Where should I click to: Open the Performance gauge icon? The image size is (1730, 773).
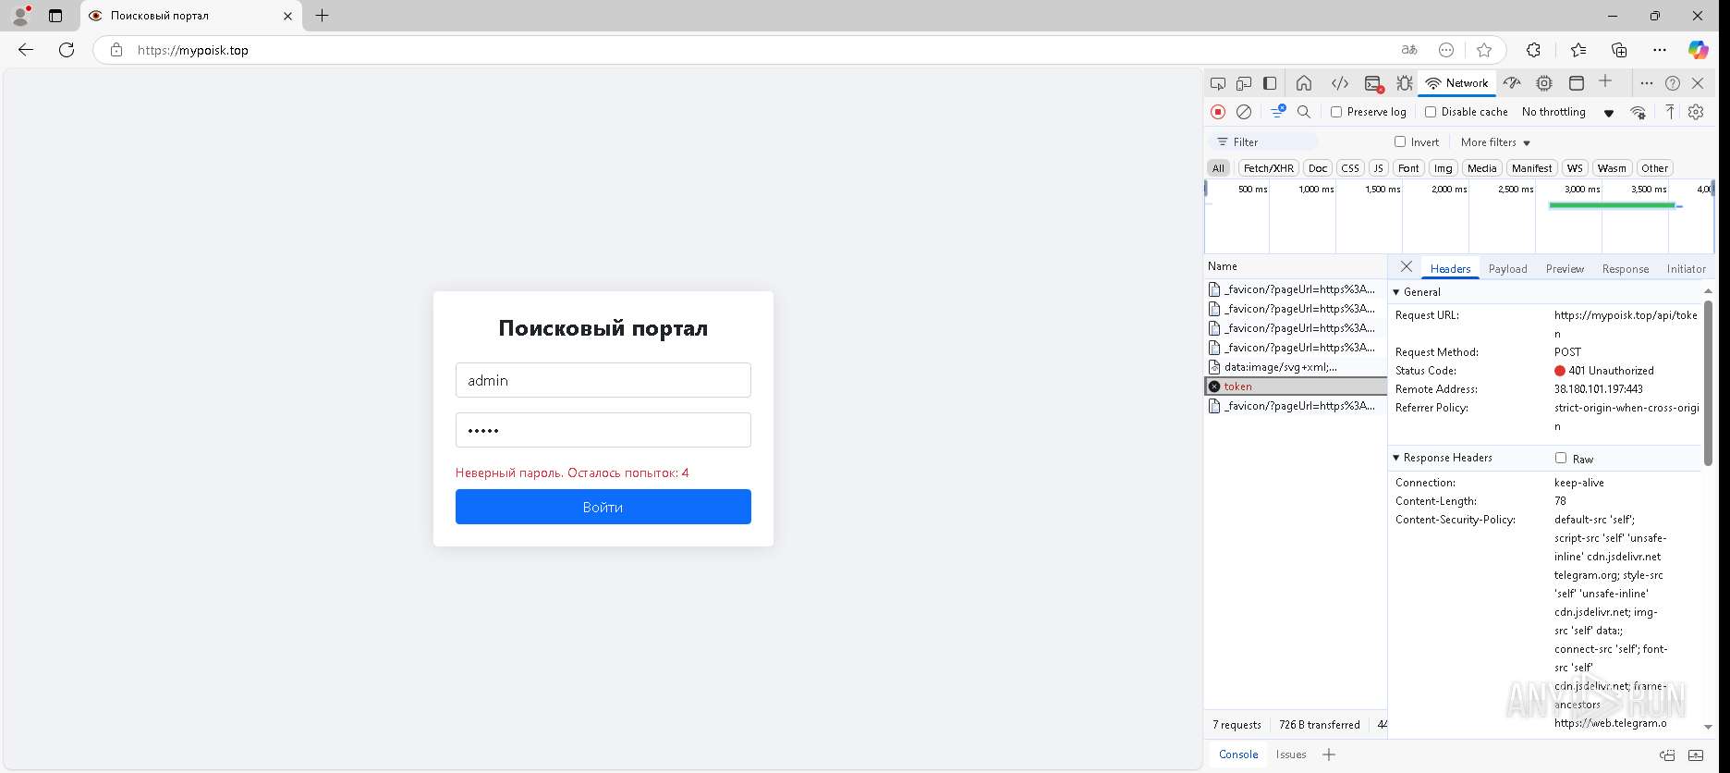(1512, 83)
